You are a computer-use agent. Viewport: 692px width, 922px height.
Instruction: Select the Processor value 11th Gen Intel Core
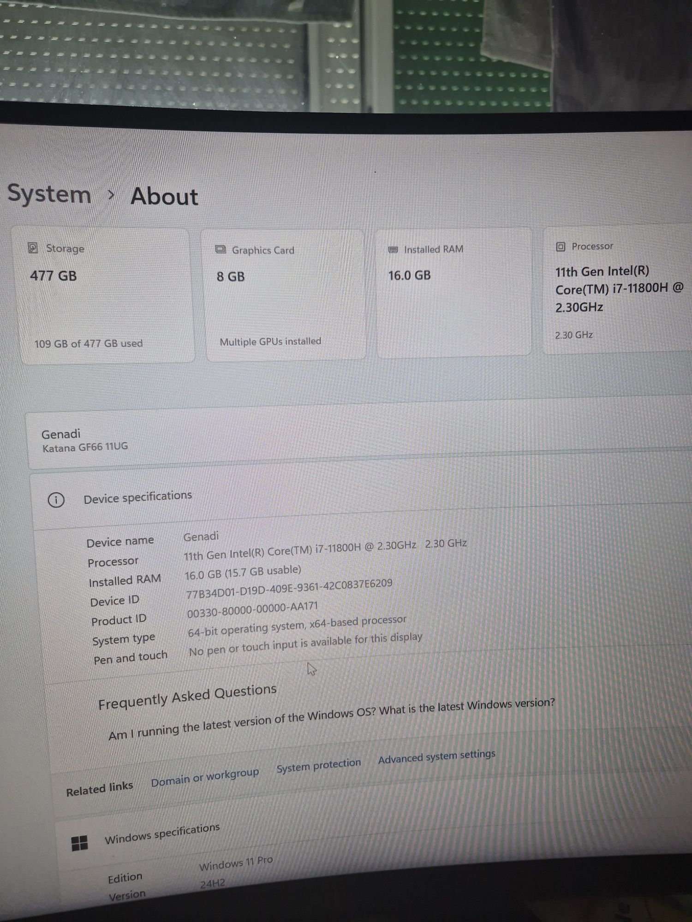[x=325, y=550]
